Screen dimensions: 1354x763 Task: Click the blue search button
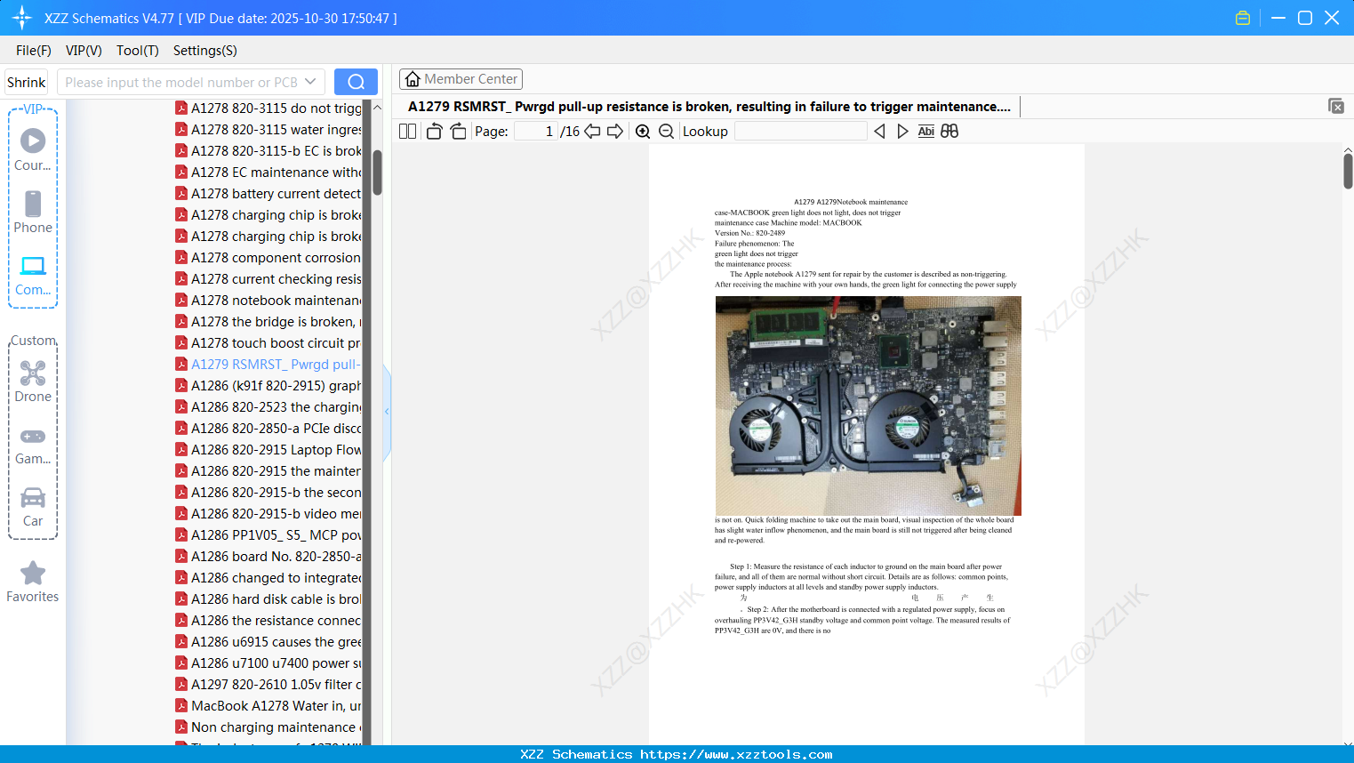point(356,82)
